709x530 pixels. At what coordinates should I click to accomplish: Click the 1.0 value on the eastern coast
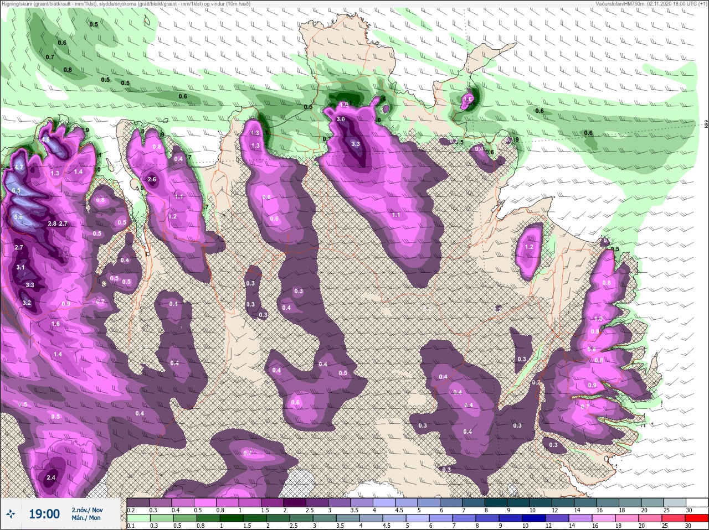[x=598, y=319]
